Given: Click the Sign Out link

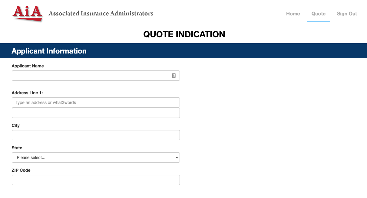Looking at the screenshot, I should pos(347,14).
